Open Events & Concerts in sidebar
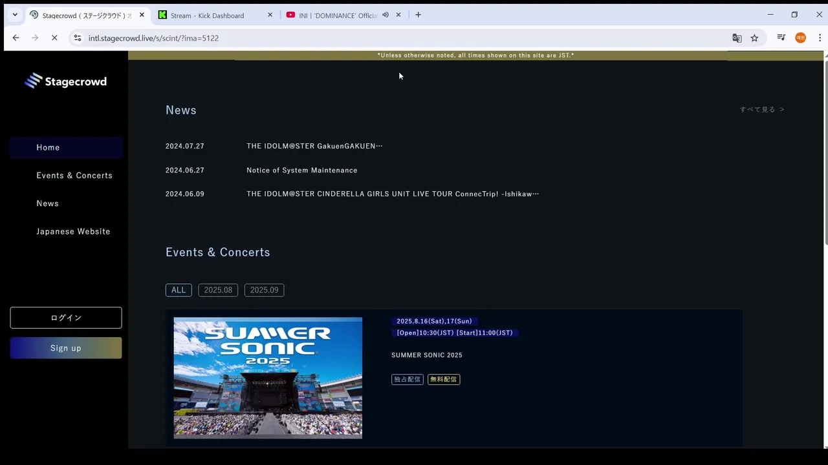 pyautogui.click(x=74, y=176)
